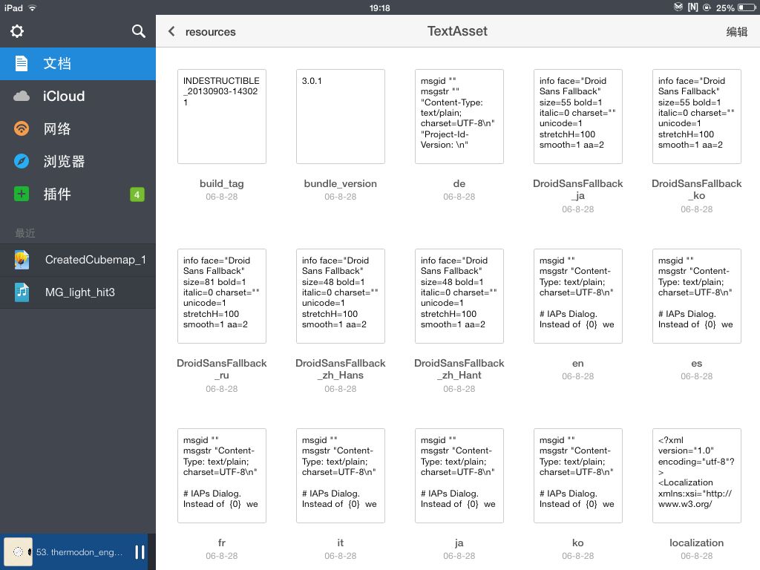Image resolution: width=760 pixels, height=570 pixels.
Task: Open now-playing track 53. thermodon_eng
Action: click(x=79, y=552)
